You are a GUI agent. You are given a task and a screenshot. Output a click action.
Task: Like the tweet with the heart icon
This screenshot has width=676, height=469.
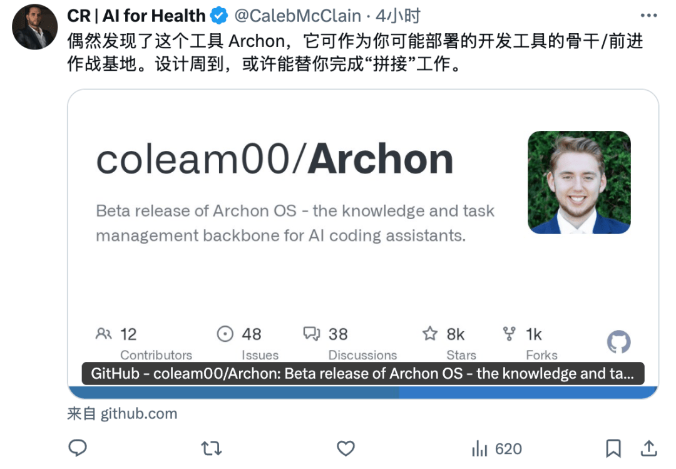coord(346,449)
